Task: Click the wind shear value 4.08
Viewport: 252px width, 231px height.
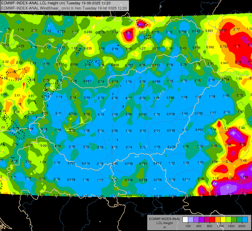Action: pos(32,80)
